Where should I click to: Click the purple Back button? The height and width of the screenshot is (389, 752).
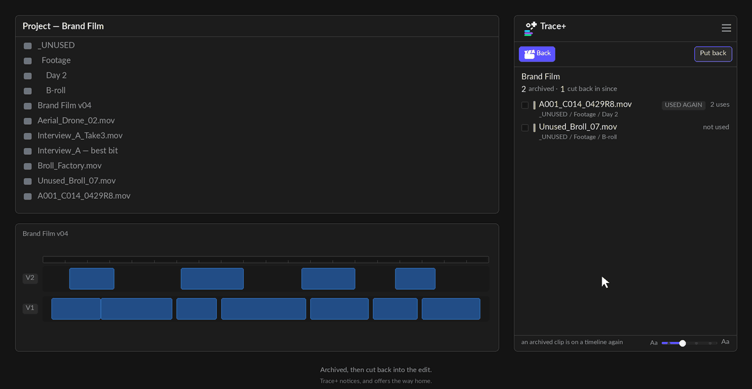537,54
